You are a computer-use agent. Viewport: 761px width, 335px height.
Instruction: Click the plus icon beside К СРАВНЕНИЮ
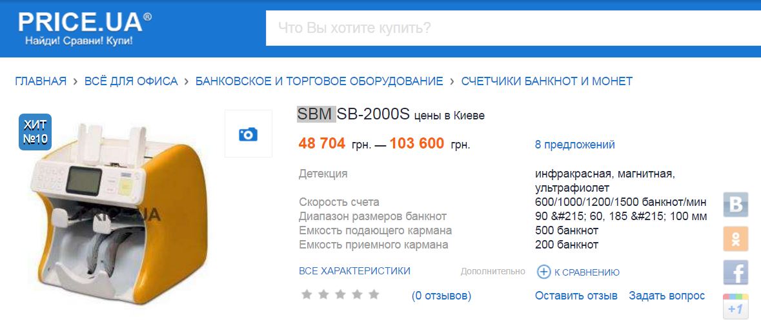pyautogui.click(x=544, y=272)
